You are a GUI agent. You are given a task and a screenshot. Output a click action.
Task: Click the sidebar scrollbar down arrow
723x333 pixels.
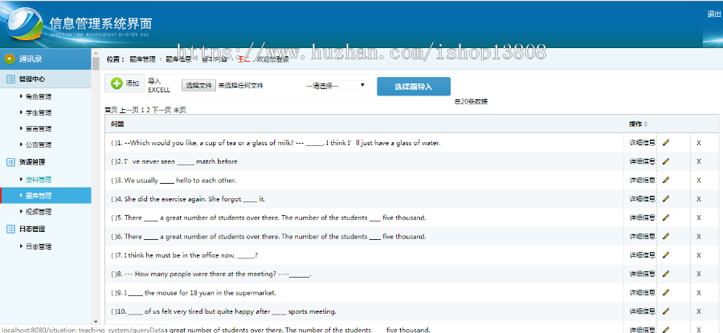click(96, 322)
